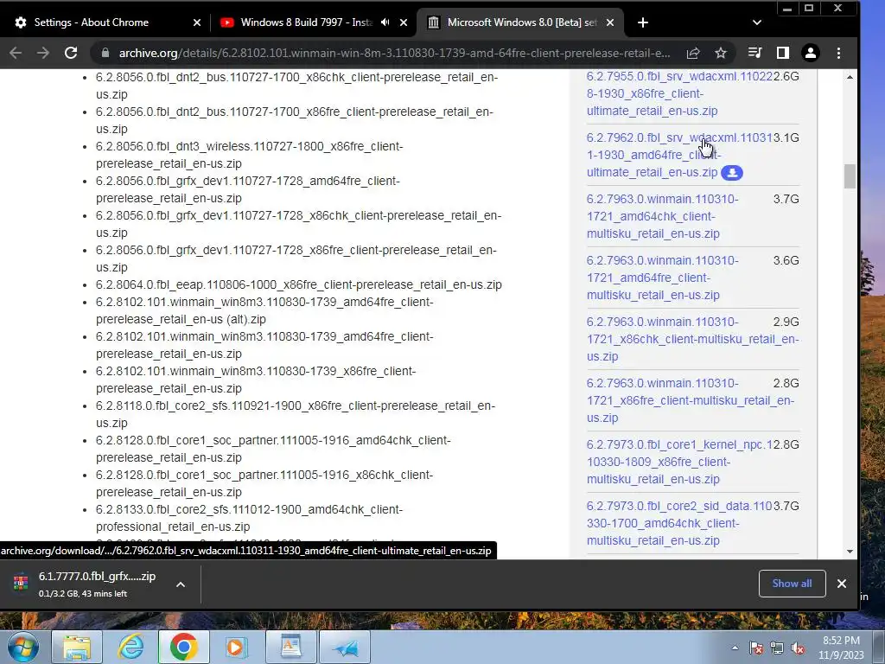Go back to the previous page
Screen dimensions: 885x664
click(16, 53)
